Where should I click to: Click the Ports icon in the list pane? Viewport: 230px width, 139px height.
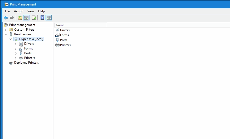click(57, 40)
